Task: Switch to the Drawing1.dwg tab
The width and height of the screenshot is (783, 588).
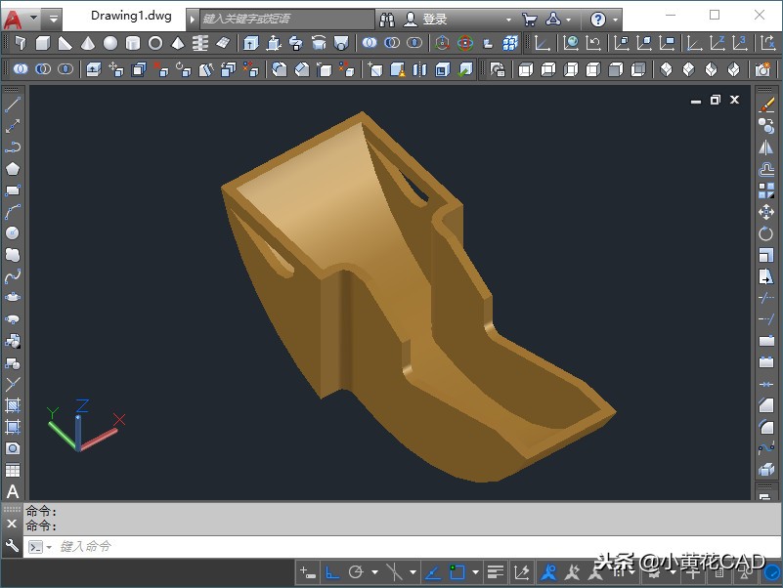Action: point(130,16)
